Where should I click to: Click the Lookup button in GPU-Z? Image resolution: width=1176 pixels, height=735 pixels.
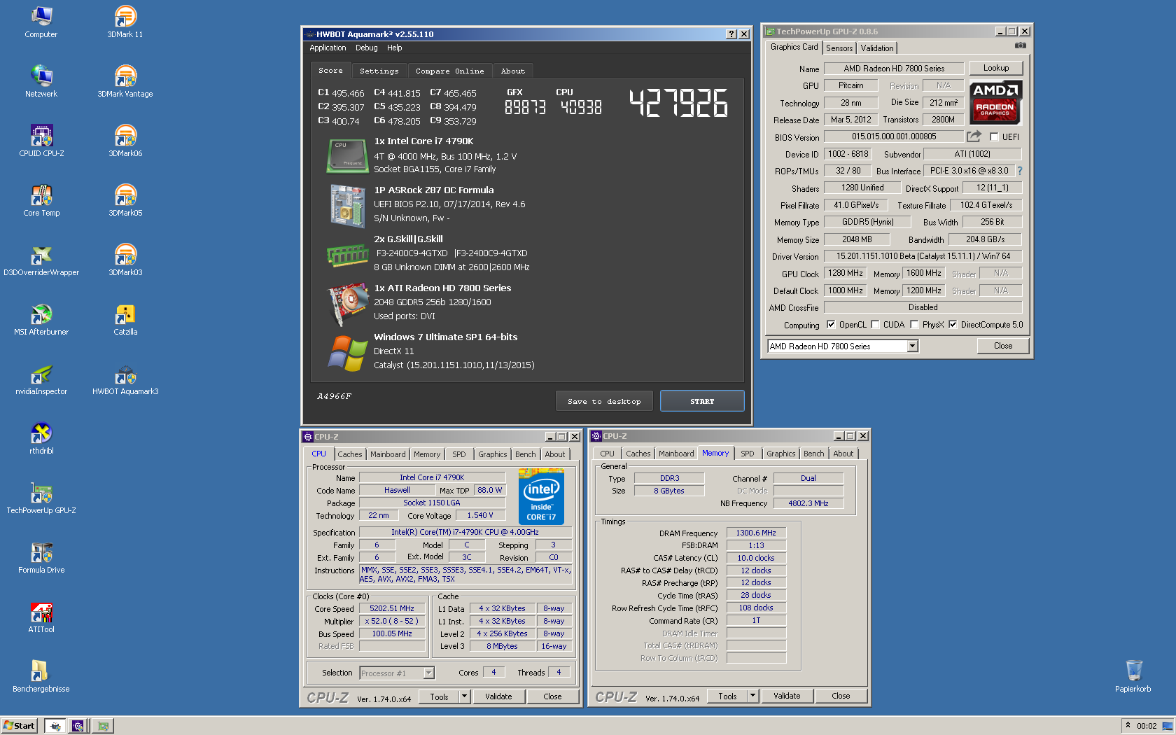click(x=995, y=68)
